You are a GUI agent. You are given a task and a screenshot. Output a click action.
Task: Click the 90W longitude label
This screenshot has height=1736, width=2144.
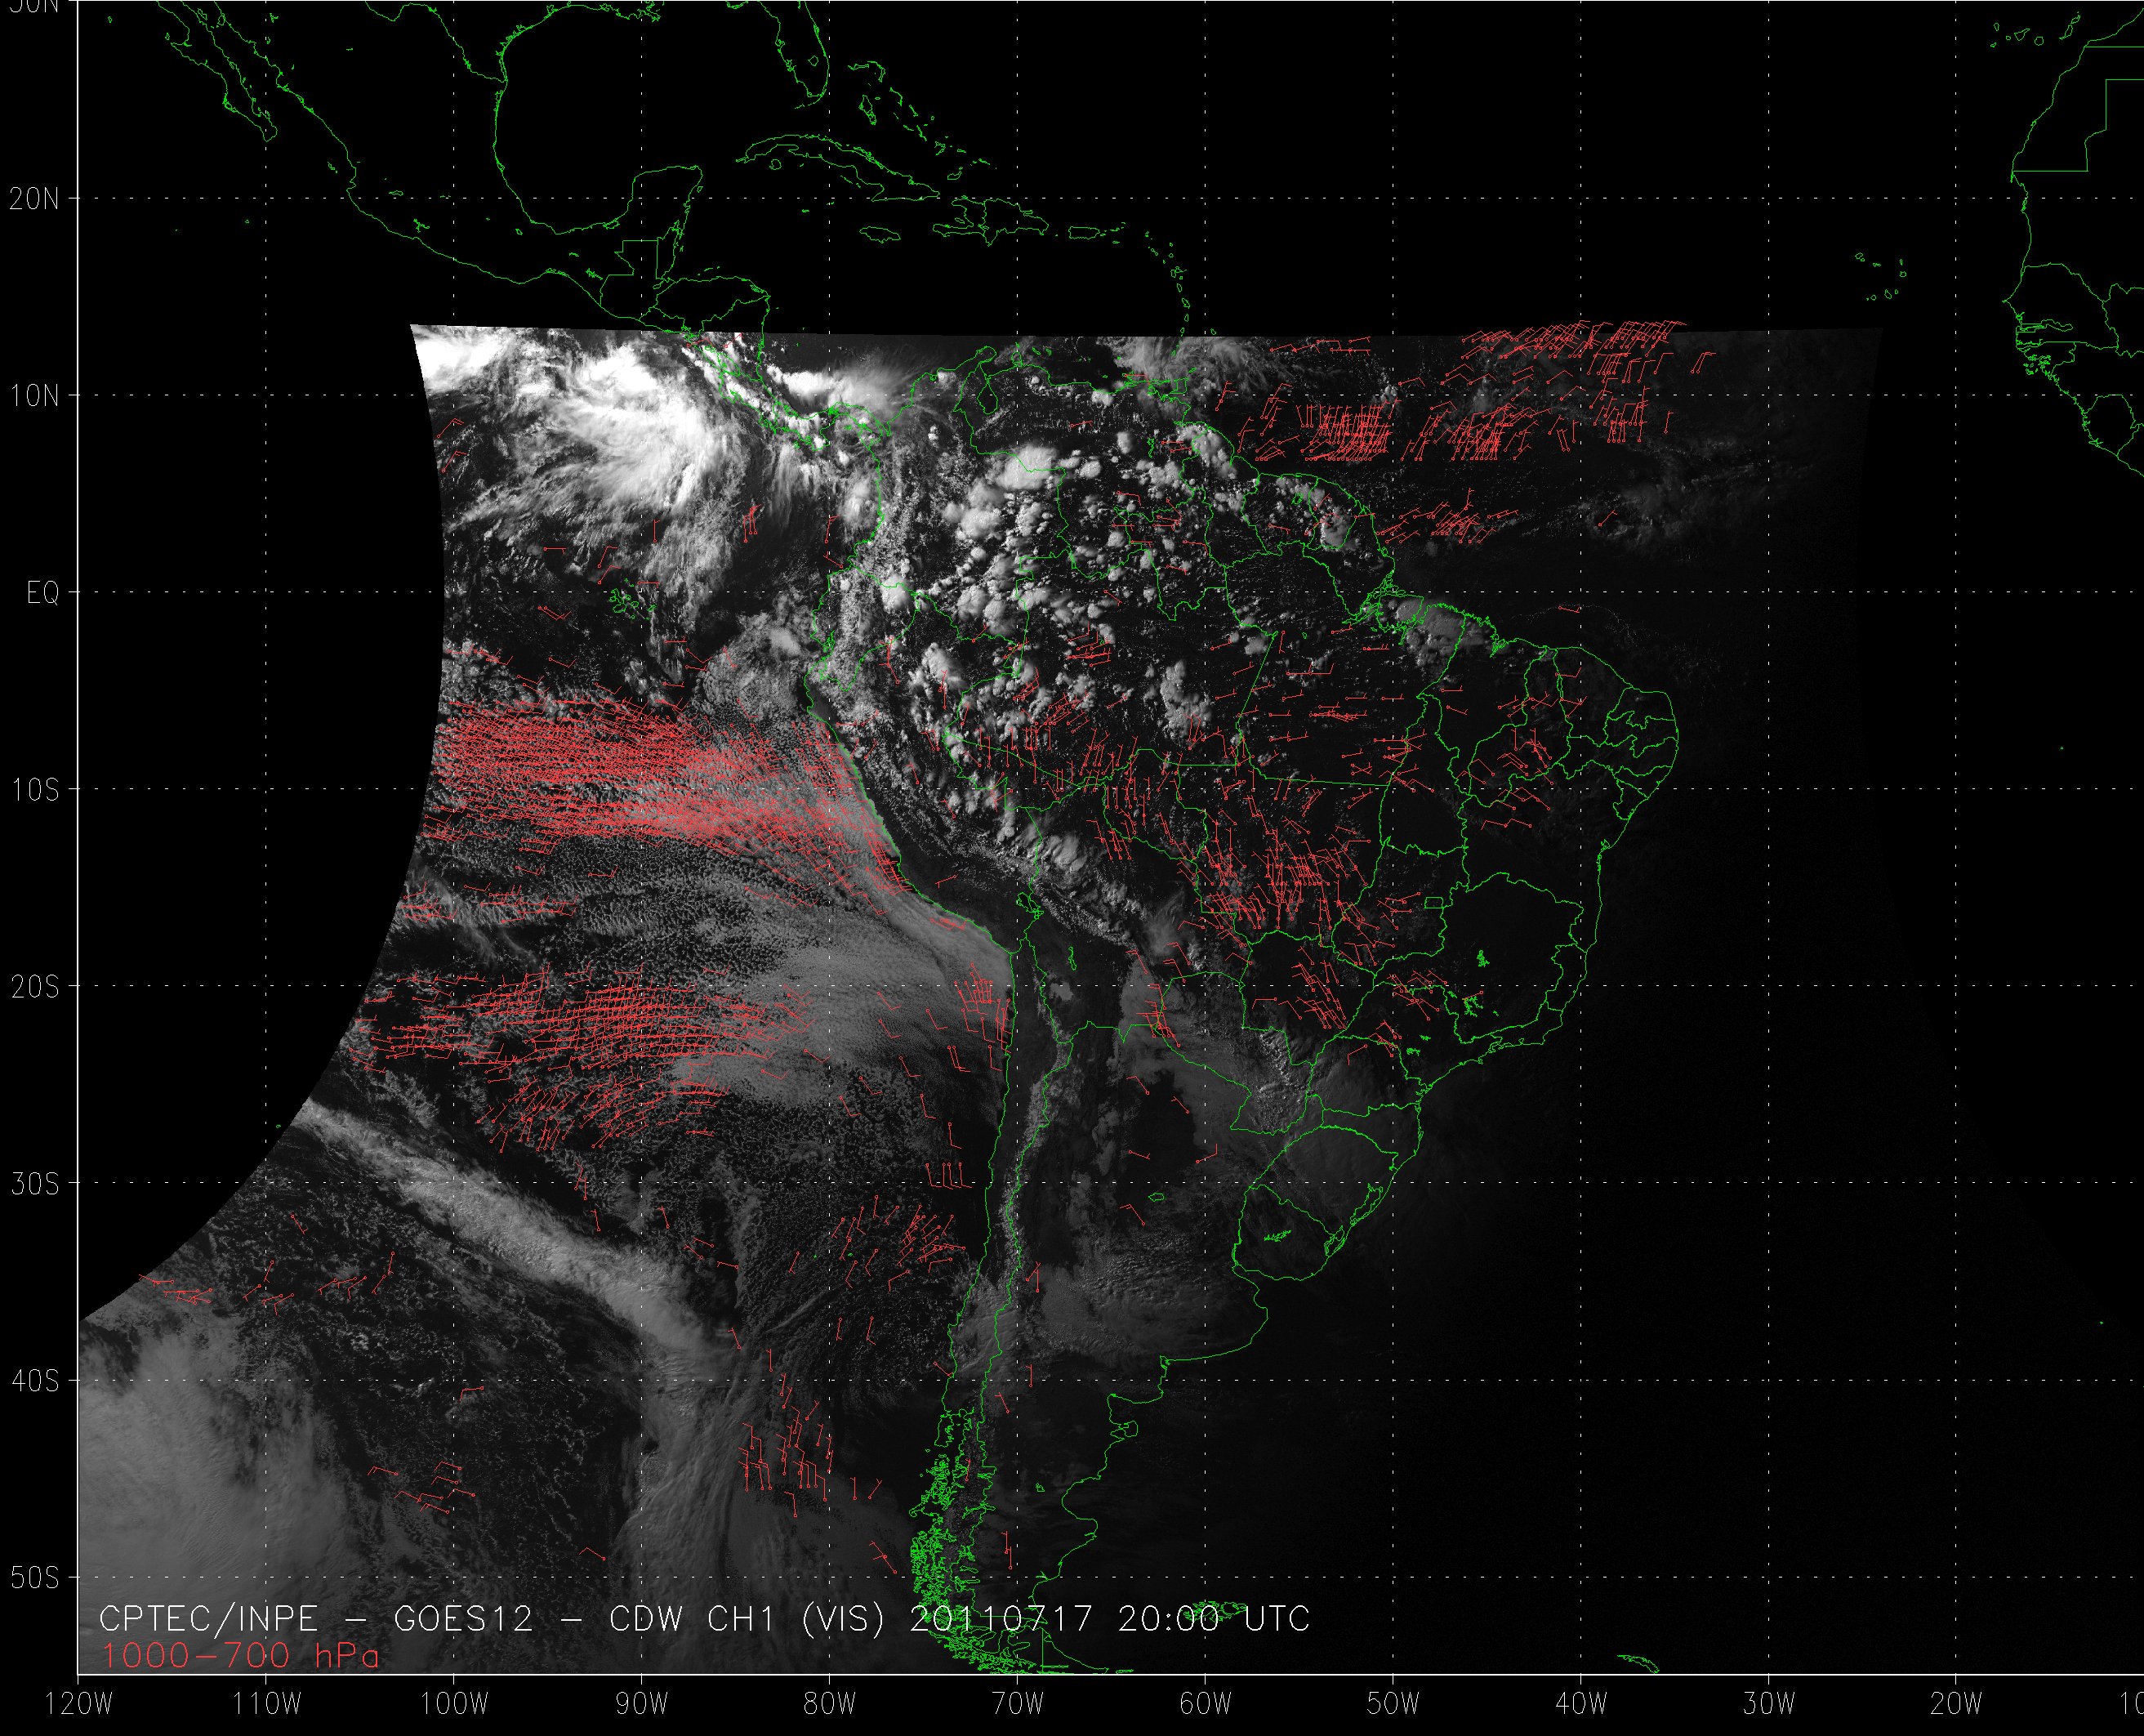coord(642,1703)
